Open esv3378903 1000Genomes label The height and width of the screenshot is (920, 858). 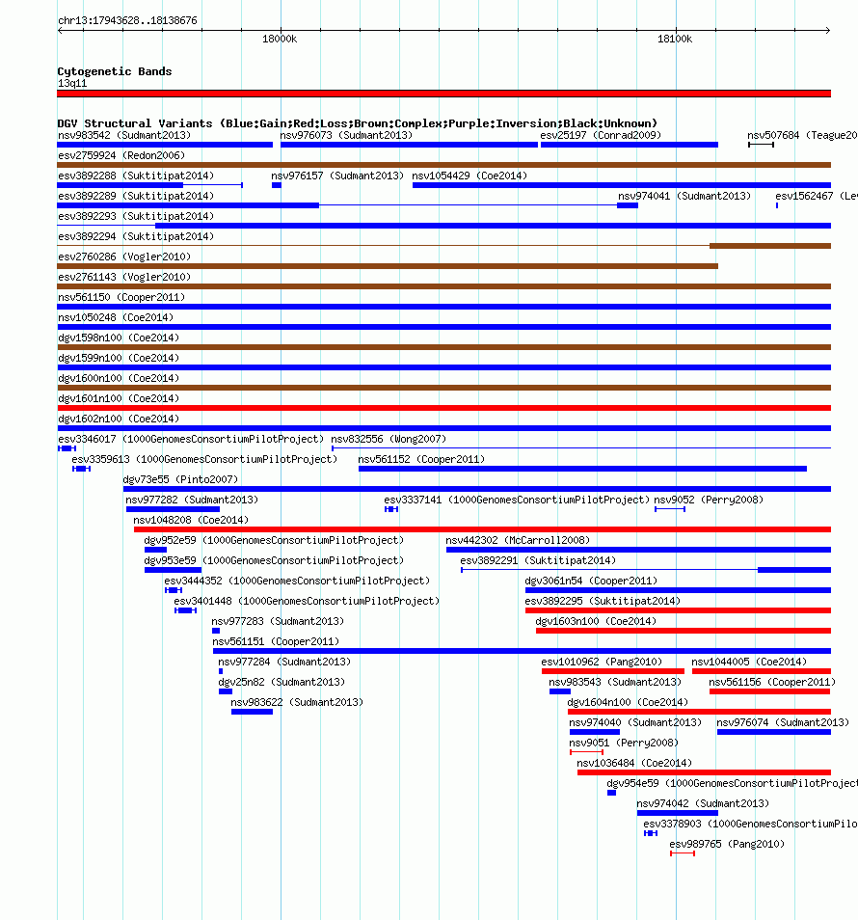pyautogui.click(x=750, y=824)
